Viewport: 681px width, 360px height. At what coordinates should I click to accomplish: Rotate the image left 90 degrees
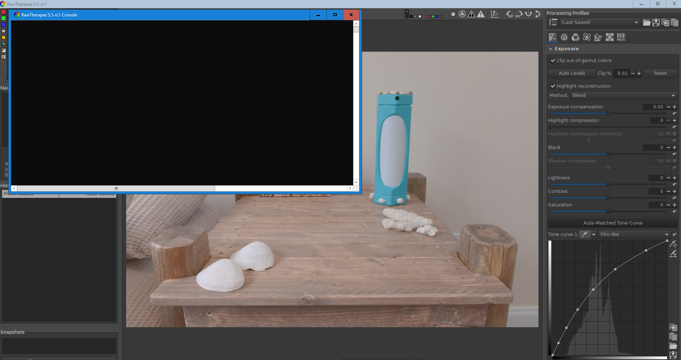[510, 14]
